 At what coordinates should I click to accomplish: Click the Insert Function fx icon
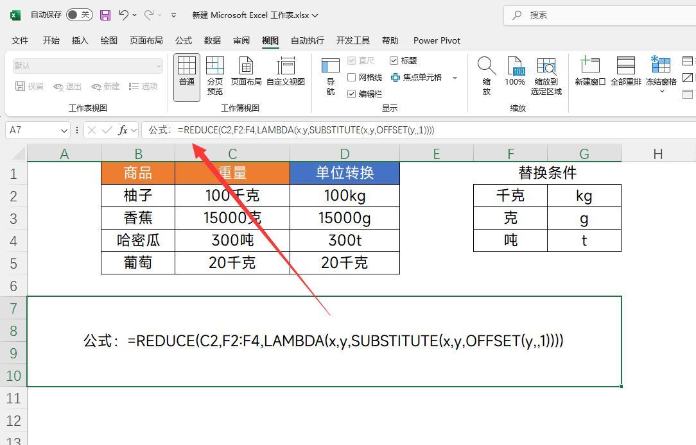123,130
